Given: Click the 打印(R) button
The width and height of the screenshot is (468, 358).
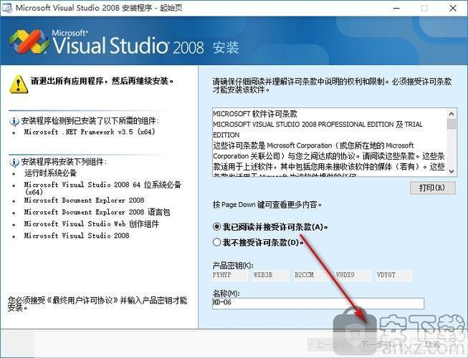Looking at the screenshot, I should coord(432,188).
